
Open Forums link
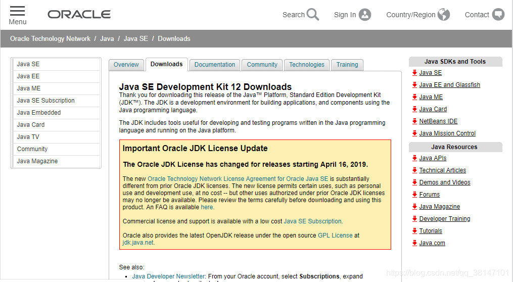(x=429, y=195)
